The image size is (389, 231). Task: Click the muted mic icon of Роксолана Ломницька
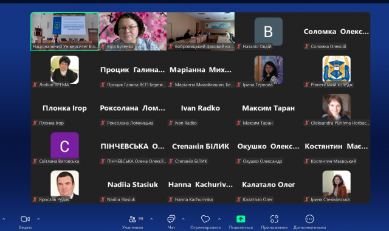click(103, 123)
